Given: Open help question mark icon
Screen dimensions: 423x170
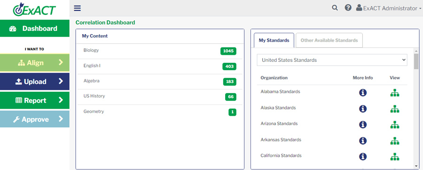Looking at the screenshot, I should point(348,8).
